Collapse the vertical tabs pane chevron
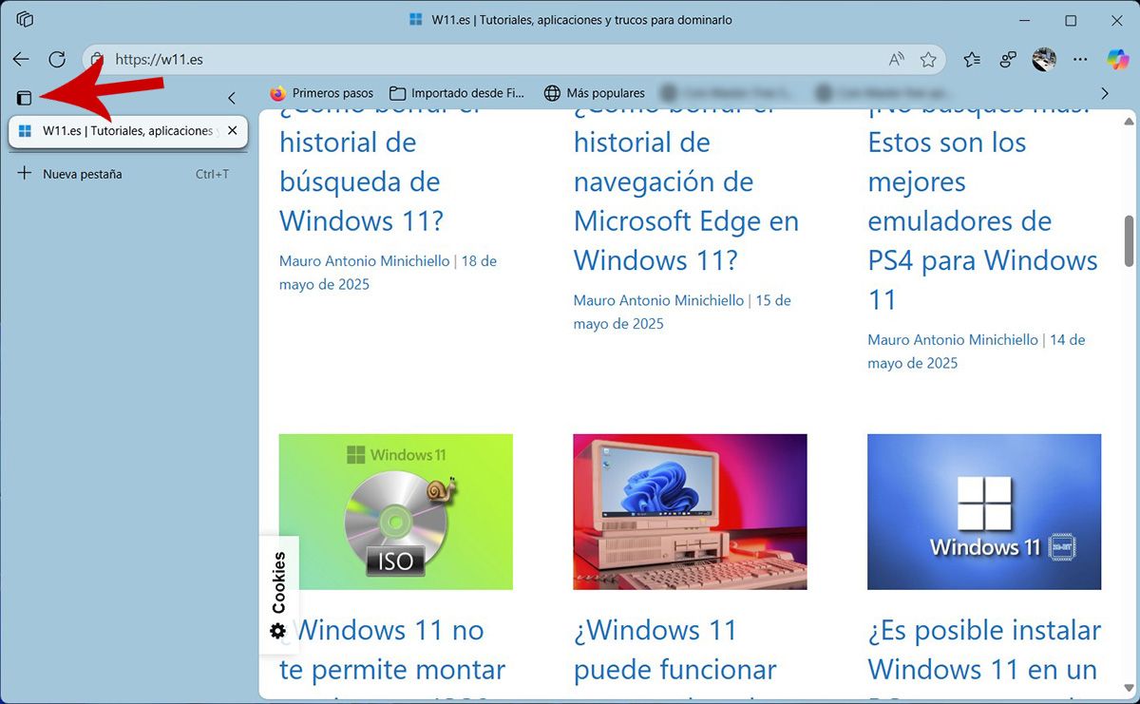This screenshot has width=1140, height=704. pos(232,98)
